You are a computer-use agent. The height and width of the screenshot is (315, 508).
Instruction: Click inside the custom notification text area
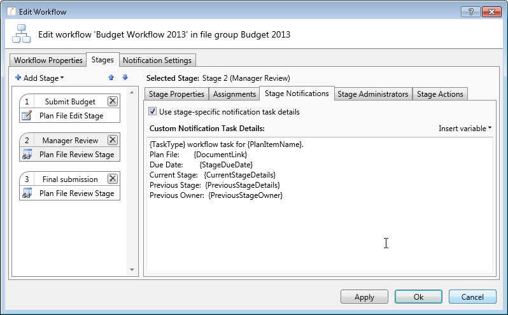pos(318,235)
